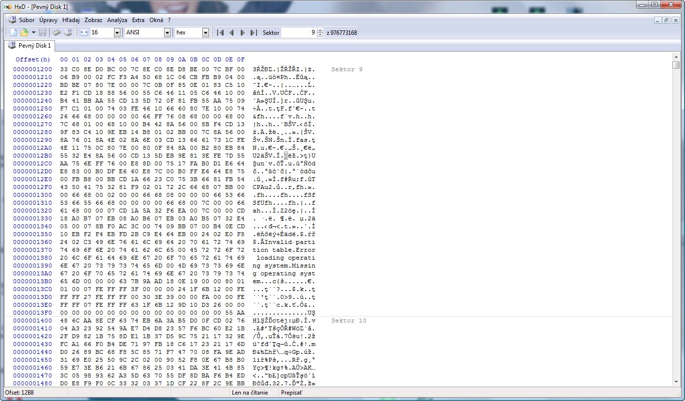
Task: Click the vertical scrollbar down arrow
Action: click(x=676, y=382)
